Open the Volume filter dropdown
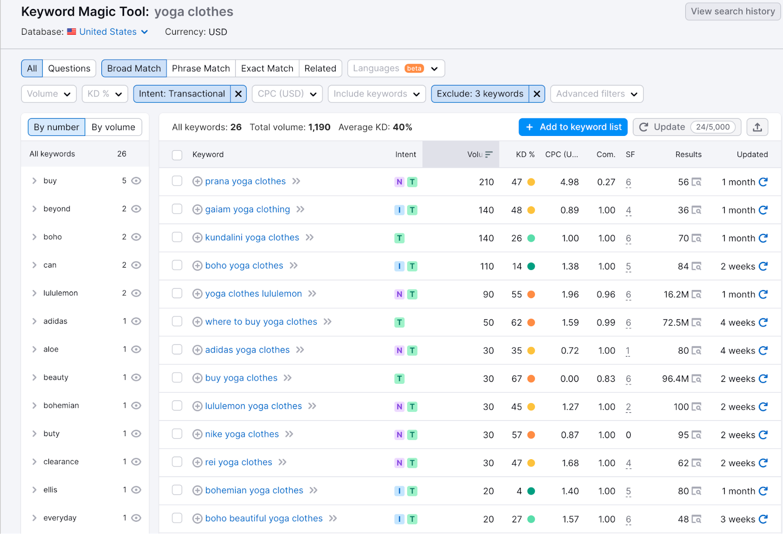 click(49, 94)
